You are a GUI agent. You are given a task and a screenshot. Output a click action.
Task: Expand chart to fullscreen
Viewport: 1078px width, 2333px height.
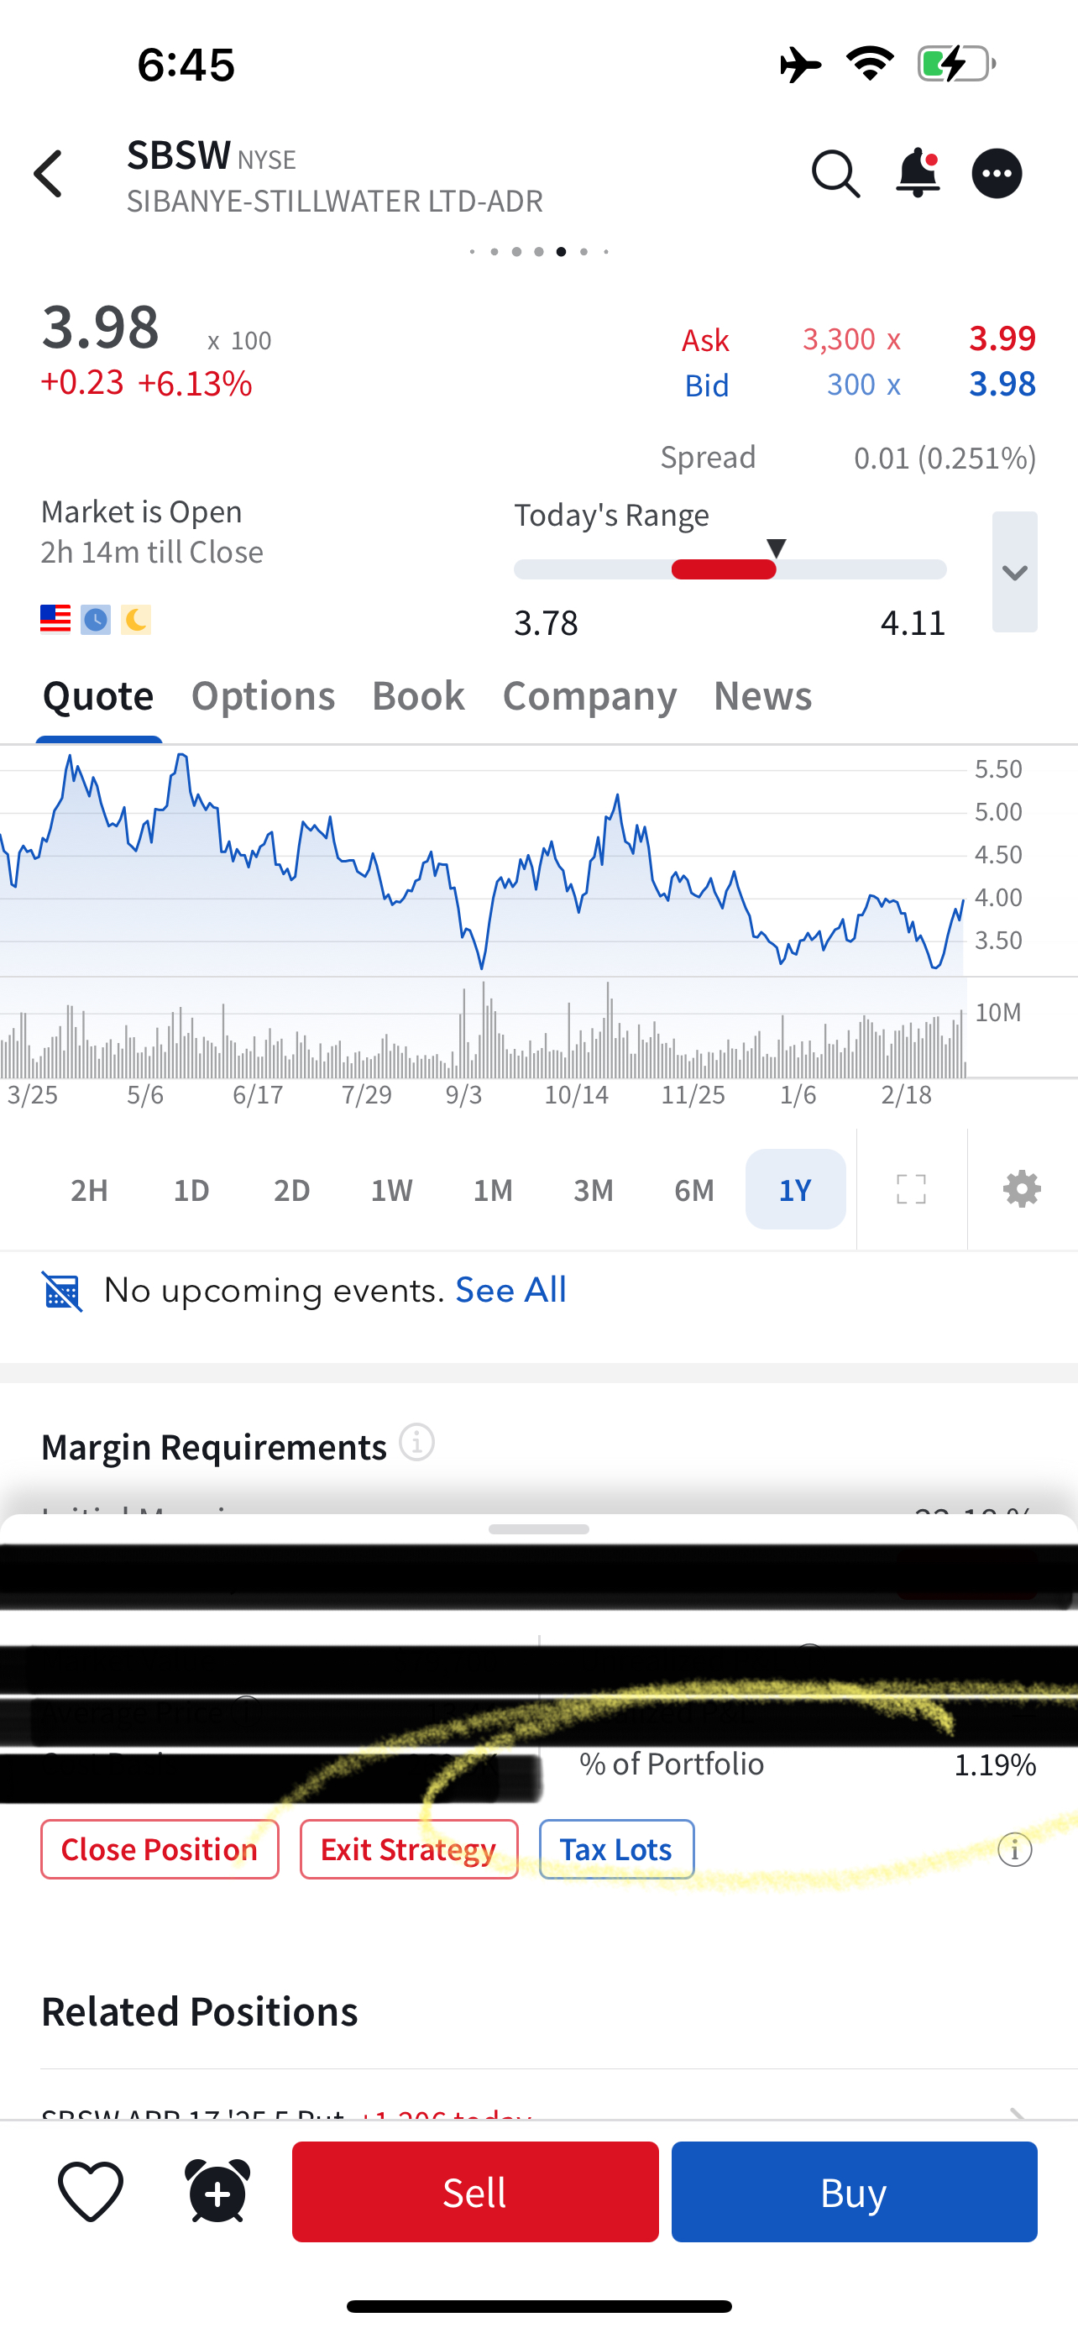point(911,1189)
